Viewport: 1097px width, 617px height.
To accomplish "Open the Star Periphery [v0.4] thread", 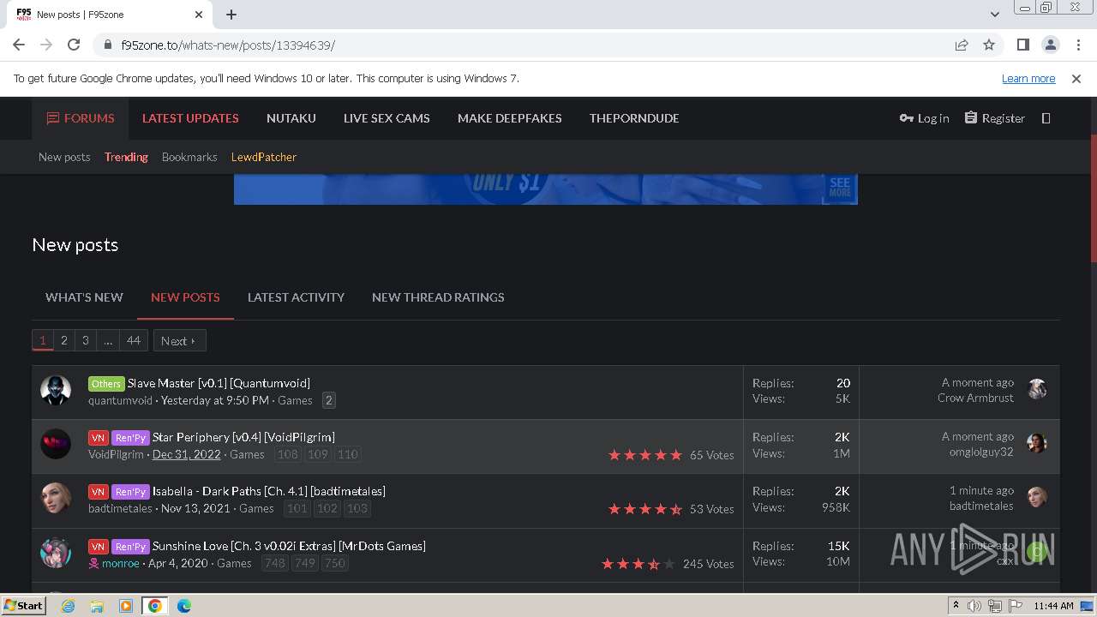I will point(243,437).
